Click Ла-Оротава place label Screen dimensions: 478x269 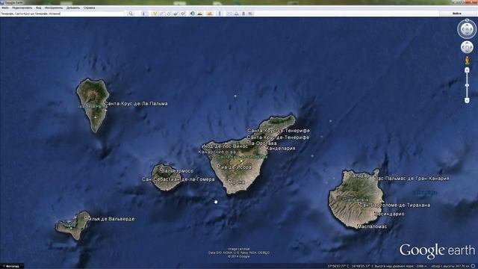(262, 143)
